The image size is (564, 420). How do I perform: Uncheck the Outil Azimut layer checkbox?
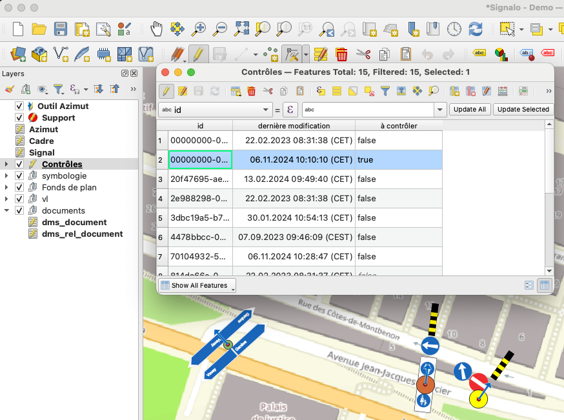click(19, 106)
